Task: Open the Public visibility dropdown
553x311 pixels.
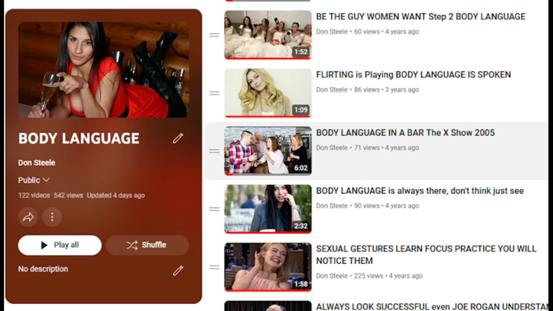Action: pyautogui.click(x=34, y=180)
